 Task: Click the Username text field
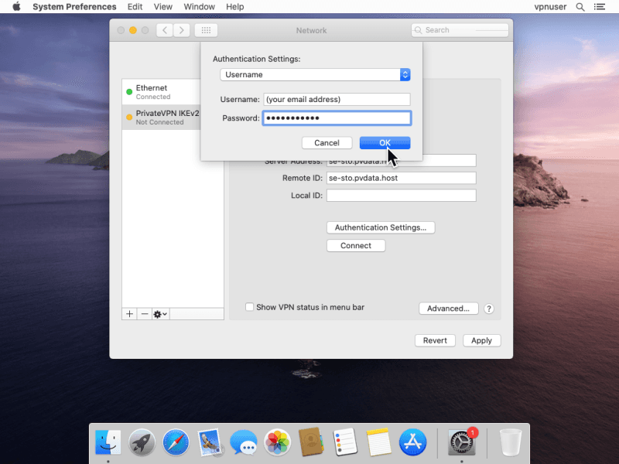tap(336, 100)
